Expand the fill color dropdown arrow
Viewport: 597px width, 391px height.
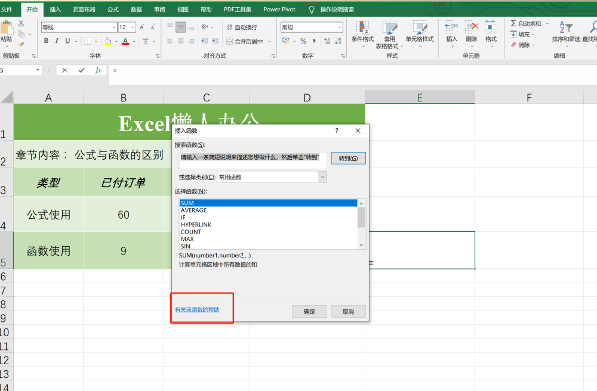[116, 41]
